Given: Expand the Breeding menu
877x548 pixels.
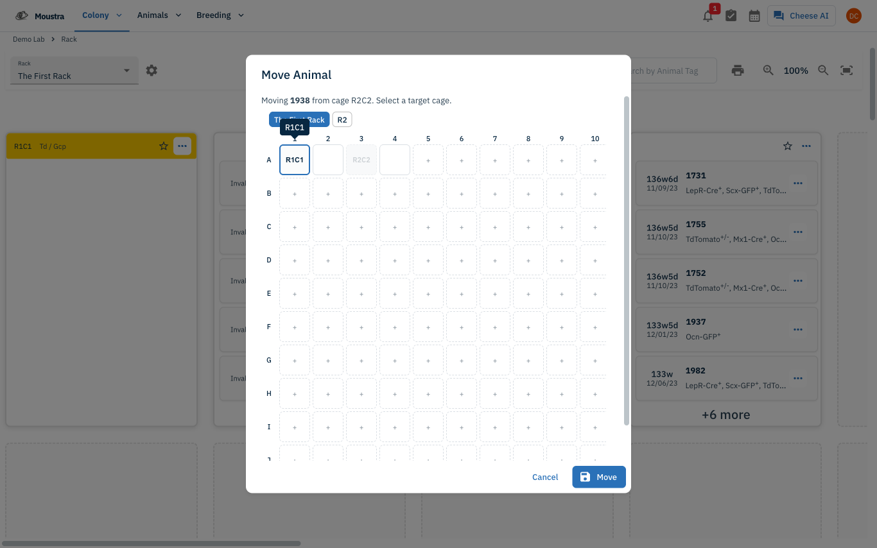Looking at the screenshot, I should click(220, 15).
